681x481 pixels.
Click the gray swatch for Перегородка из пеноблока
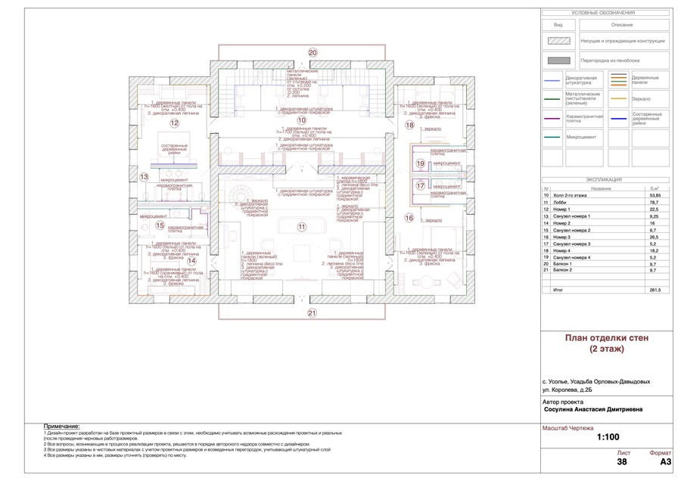pos(558,61)
